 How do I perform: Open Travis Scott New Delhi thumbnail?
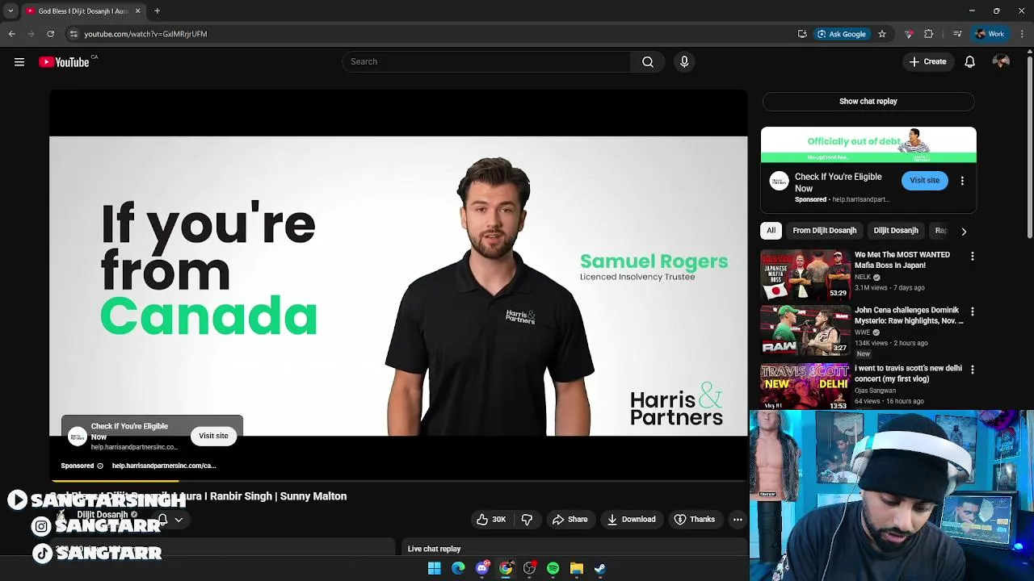(805, 387)
